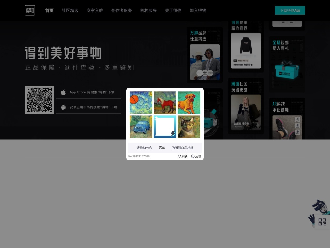Click the AR sneaker try-on icon on right panel
Screen dimensions: 330x248
pyautogui.click(x=298, y=119)
